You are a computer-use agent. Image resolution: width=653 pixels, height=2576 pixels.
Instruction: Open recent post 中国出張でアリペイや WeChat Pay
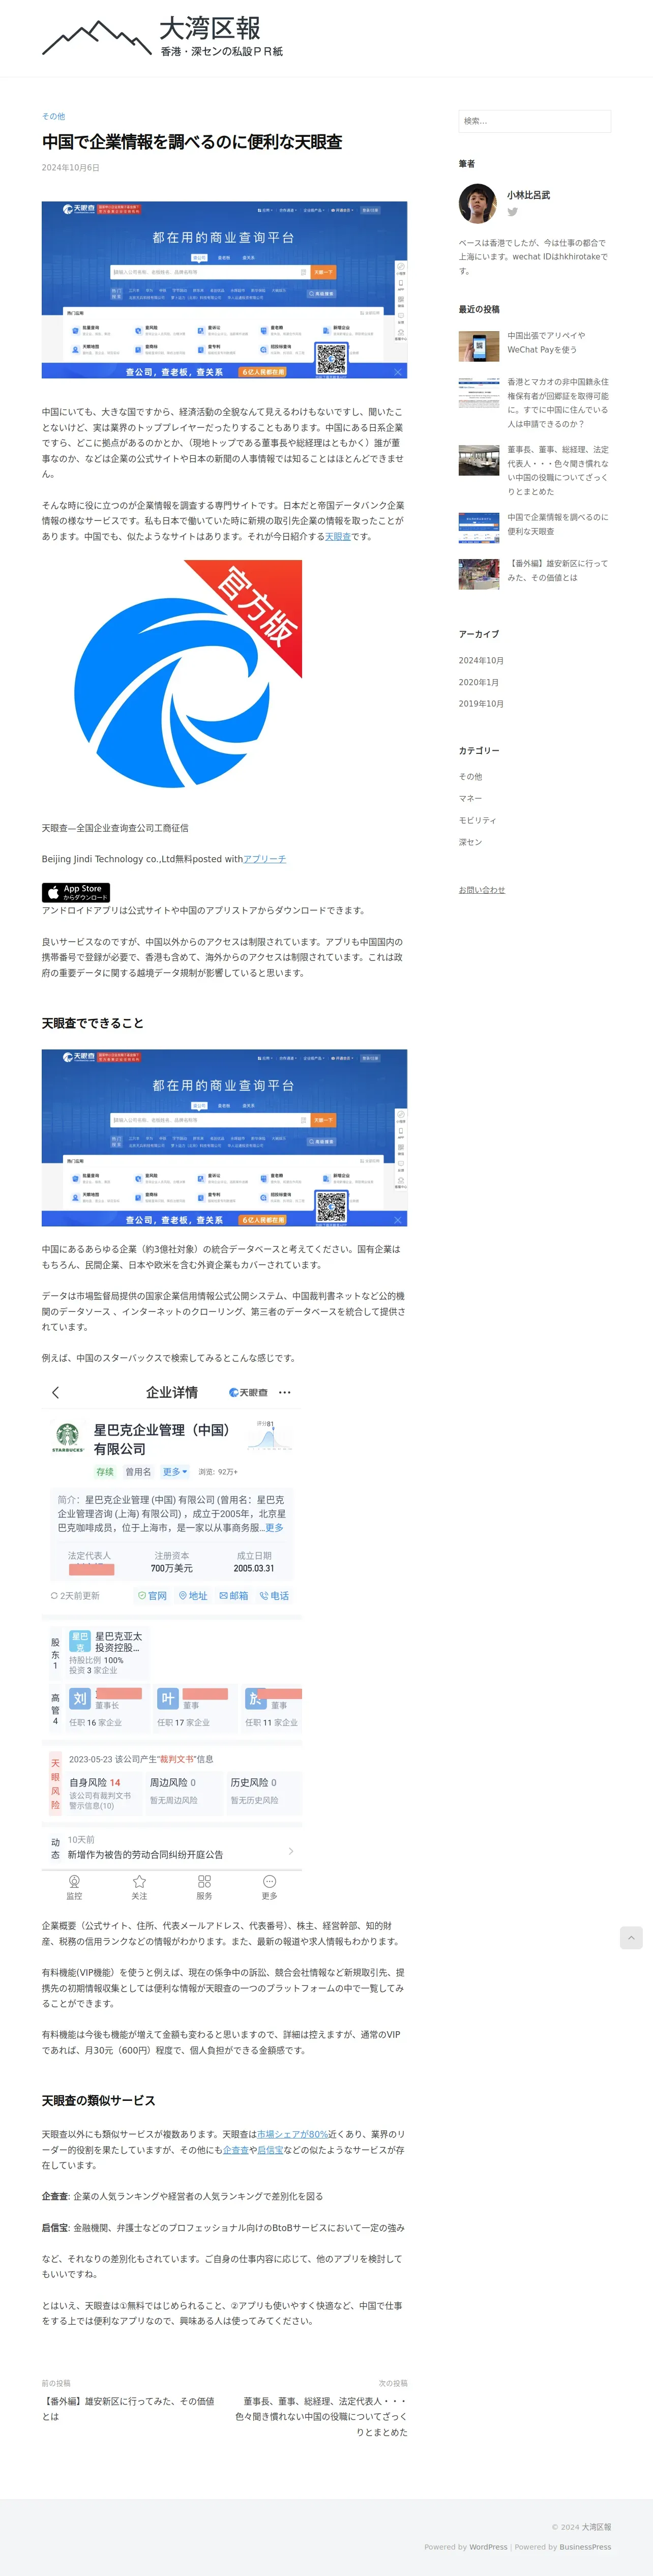[546, 343]
